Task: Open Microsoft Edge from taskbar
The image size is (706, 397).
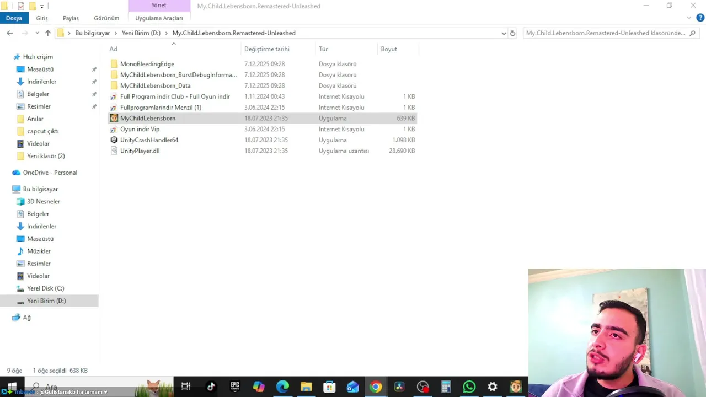Action: 282,387
